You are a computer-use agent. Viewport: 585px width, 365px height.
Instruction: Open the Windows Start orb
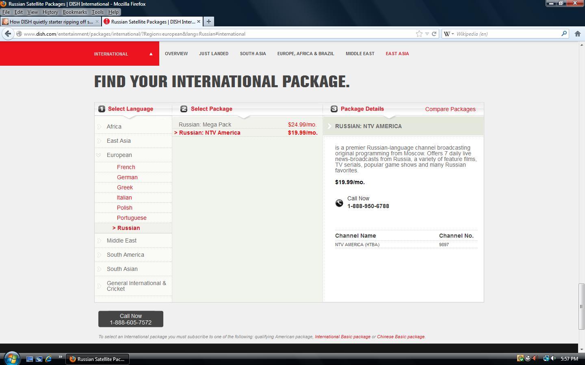pos(11,359)
